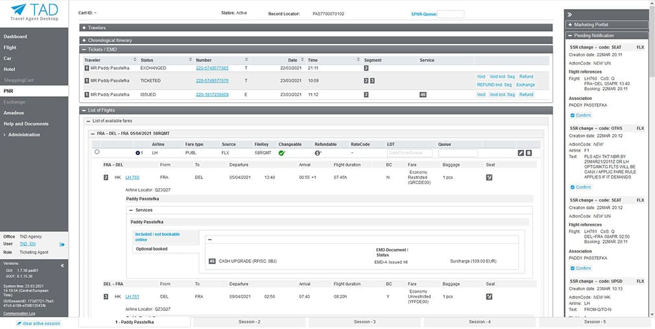Open seat map icon for flight LH 761
655x329 pixels.
tap(489, 296)
